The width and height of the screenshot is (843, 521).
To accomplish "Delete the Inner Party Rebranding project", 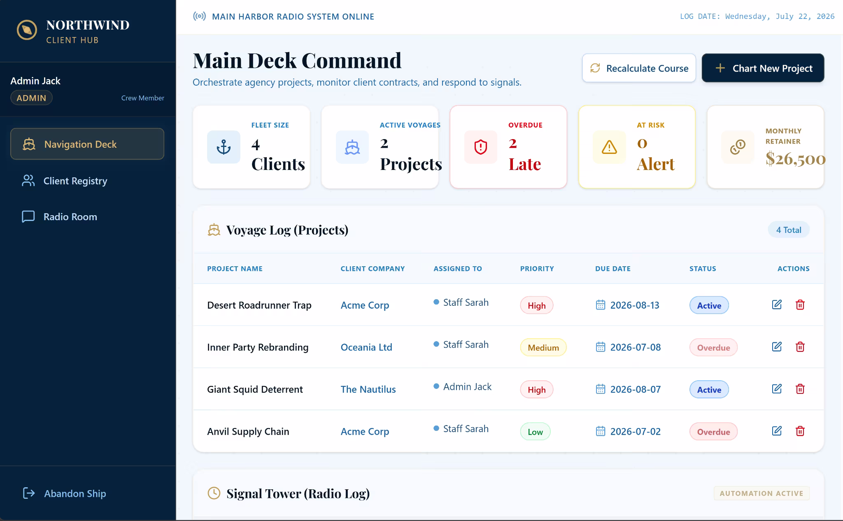I will coord(800,347).
